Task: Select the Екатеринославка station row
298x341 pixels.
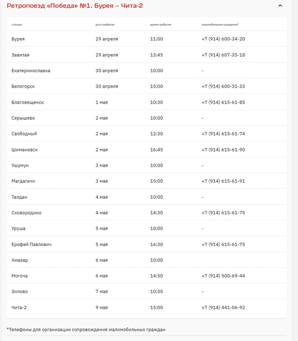Action: pyautogui.click(x=147, y=71)
